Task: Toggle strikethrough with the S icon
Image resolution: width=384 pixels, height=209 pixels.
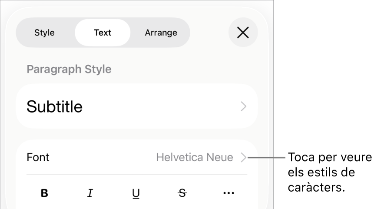Action: coord(182,193)
